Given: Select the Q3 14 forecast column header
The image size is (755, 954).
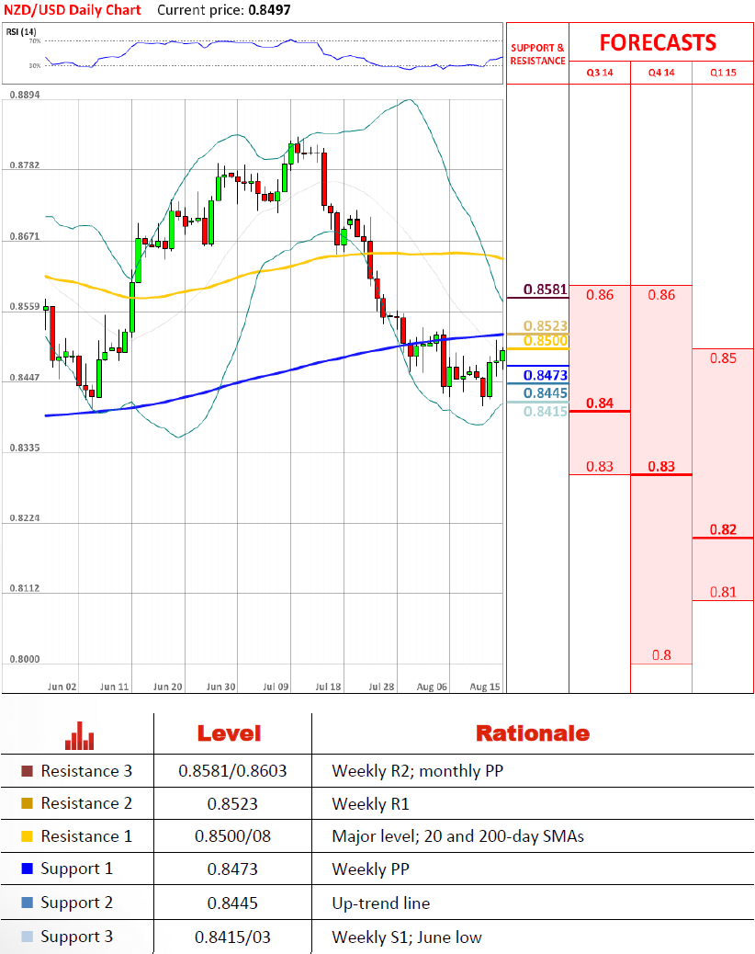Looking at the screenshot, I should tap(600, 73).
